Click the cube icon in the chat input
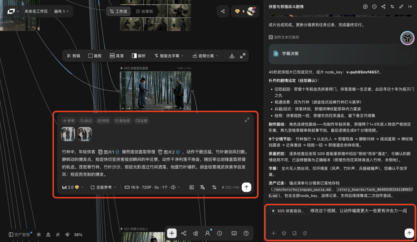 point(284,233)
